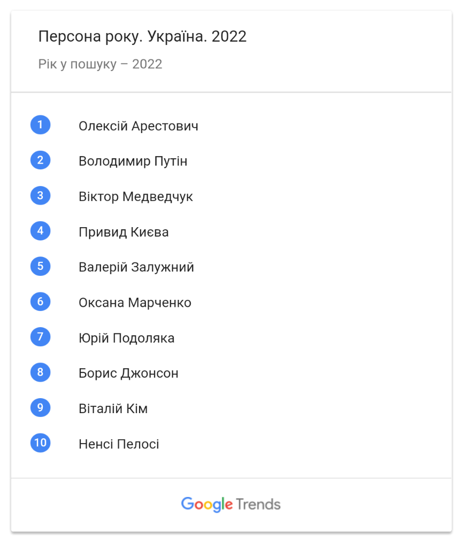Click the blue number 1 badge
Screen dimensions: 462x543
pyautogui.click(x=40, y=125)
